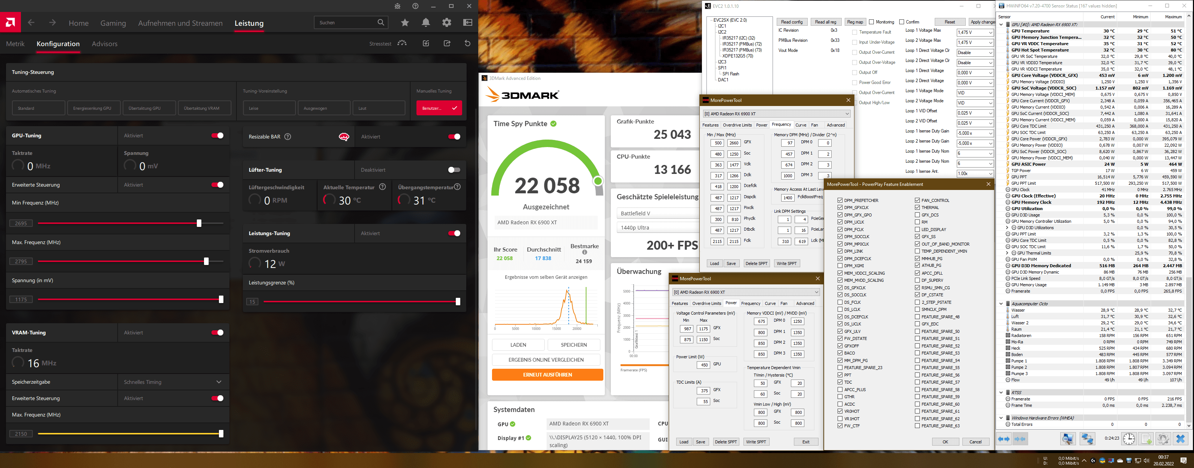This screenshot has height=468, width=1194.
Task: Export tuning profile with share icon
Action: [x=447, y=44]
